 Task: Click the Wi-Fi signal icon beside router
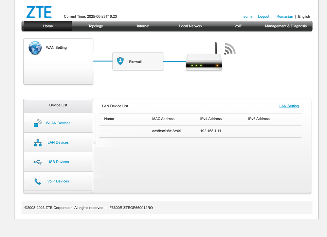tap(230, 49)
